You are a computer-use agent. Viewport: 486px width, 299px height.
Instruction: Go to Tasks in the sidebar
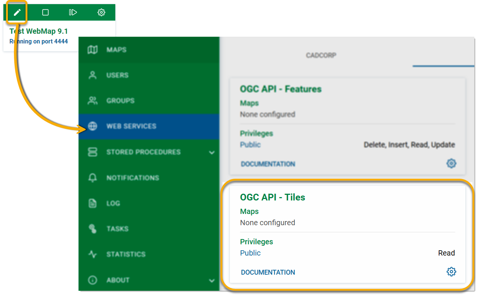[117, 229]
